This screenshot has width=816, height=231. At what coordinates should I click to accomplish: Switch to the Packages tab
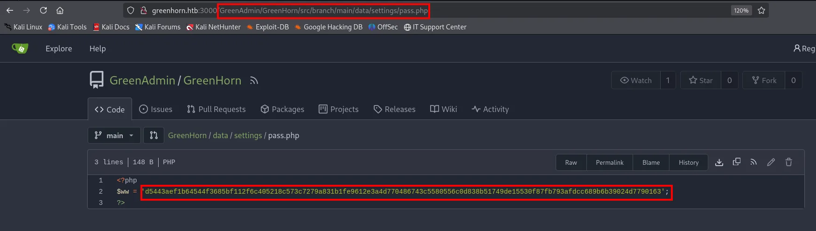pyautogui.click(x=282, y=109)
